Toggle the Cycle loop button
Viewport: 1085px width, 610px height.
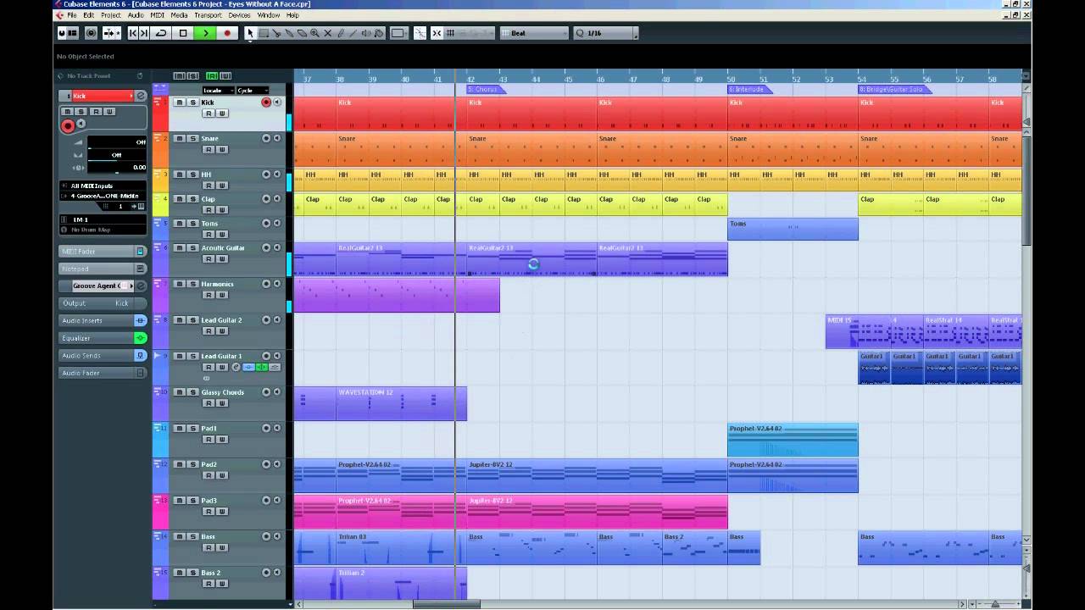pyautogui.click(x=161, y=33)
